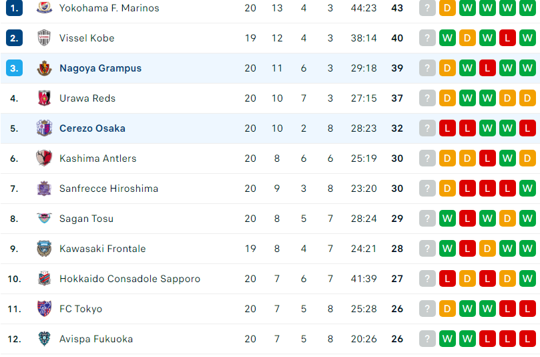Click the Cerezo Osaka club crest
The width and height of the screenshot is (540, 357).
click(x=45, y=128)
